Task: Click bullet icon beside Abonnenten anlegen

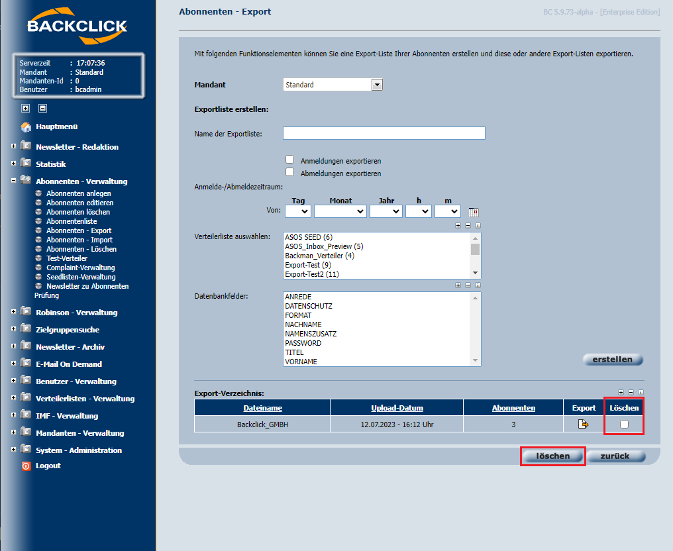Action: coord(38,193)
